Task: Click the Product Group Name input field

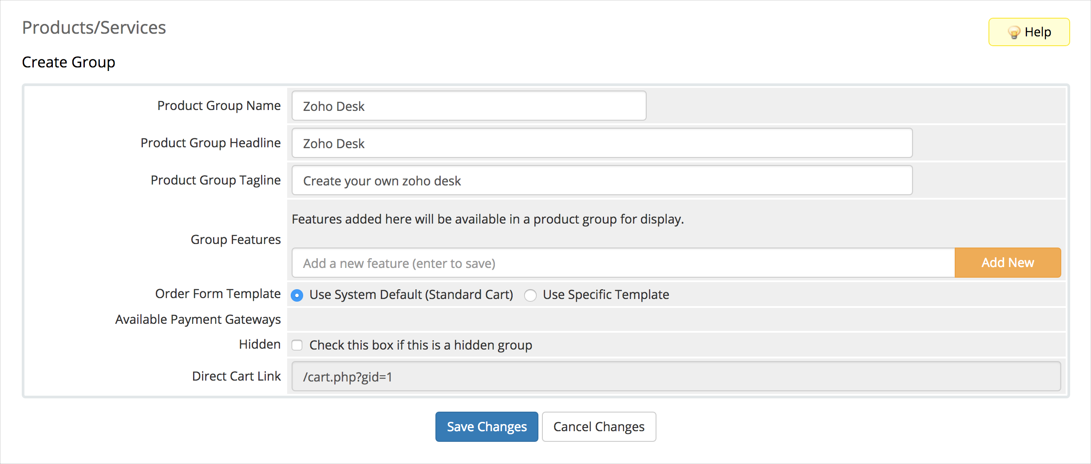Action: (469, 106)
